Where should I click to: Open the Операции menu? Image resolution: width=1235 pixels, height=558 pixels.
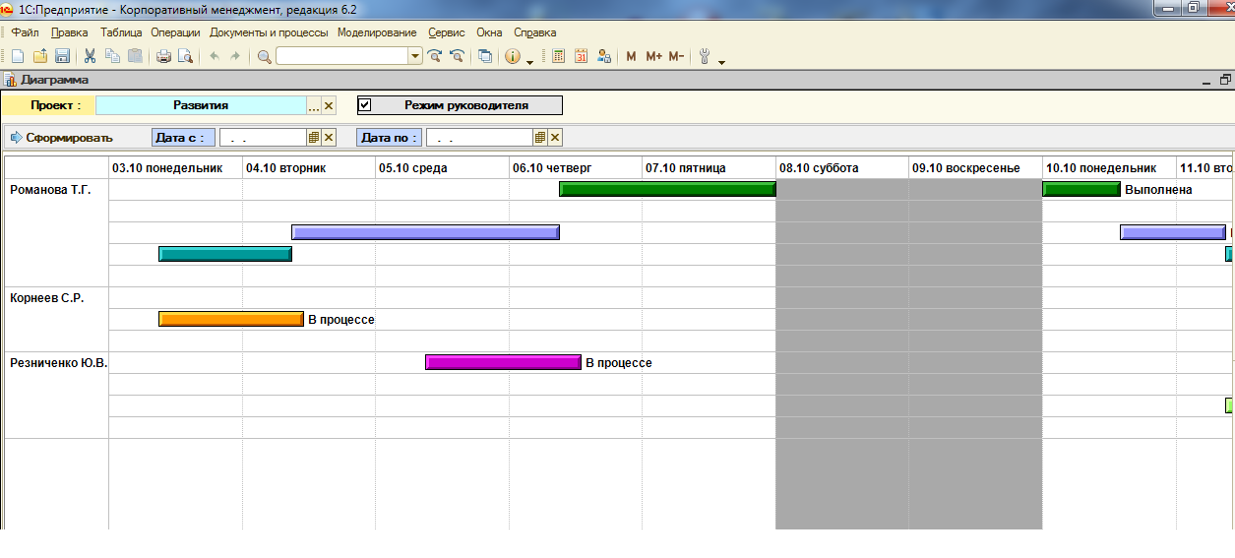pos(175,32)
